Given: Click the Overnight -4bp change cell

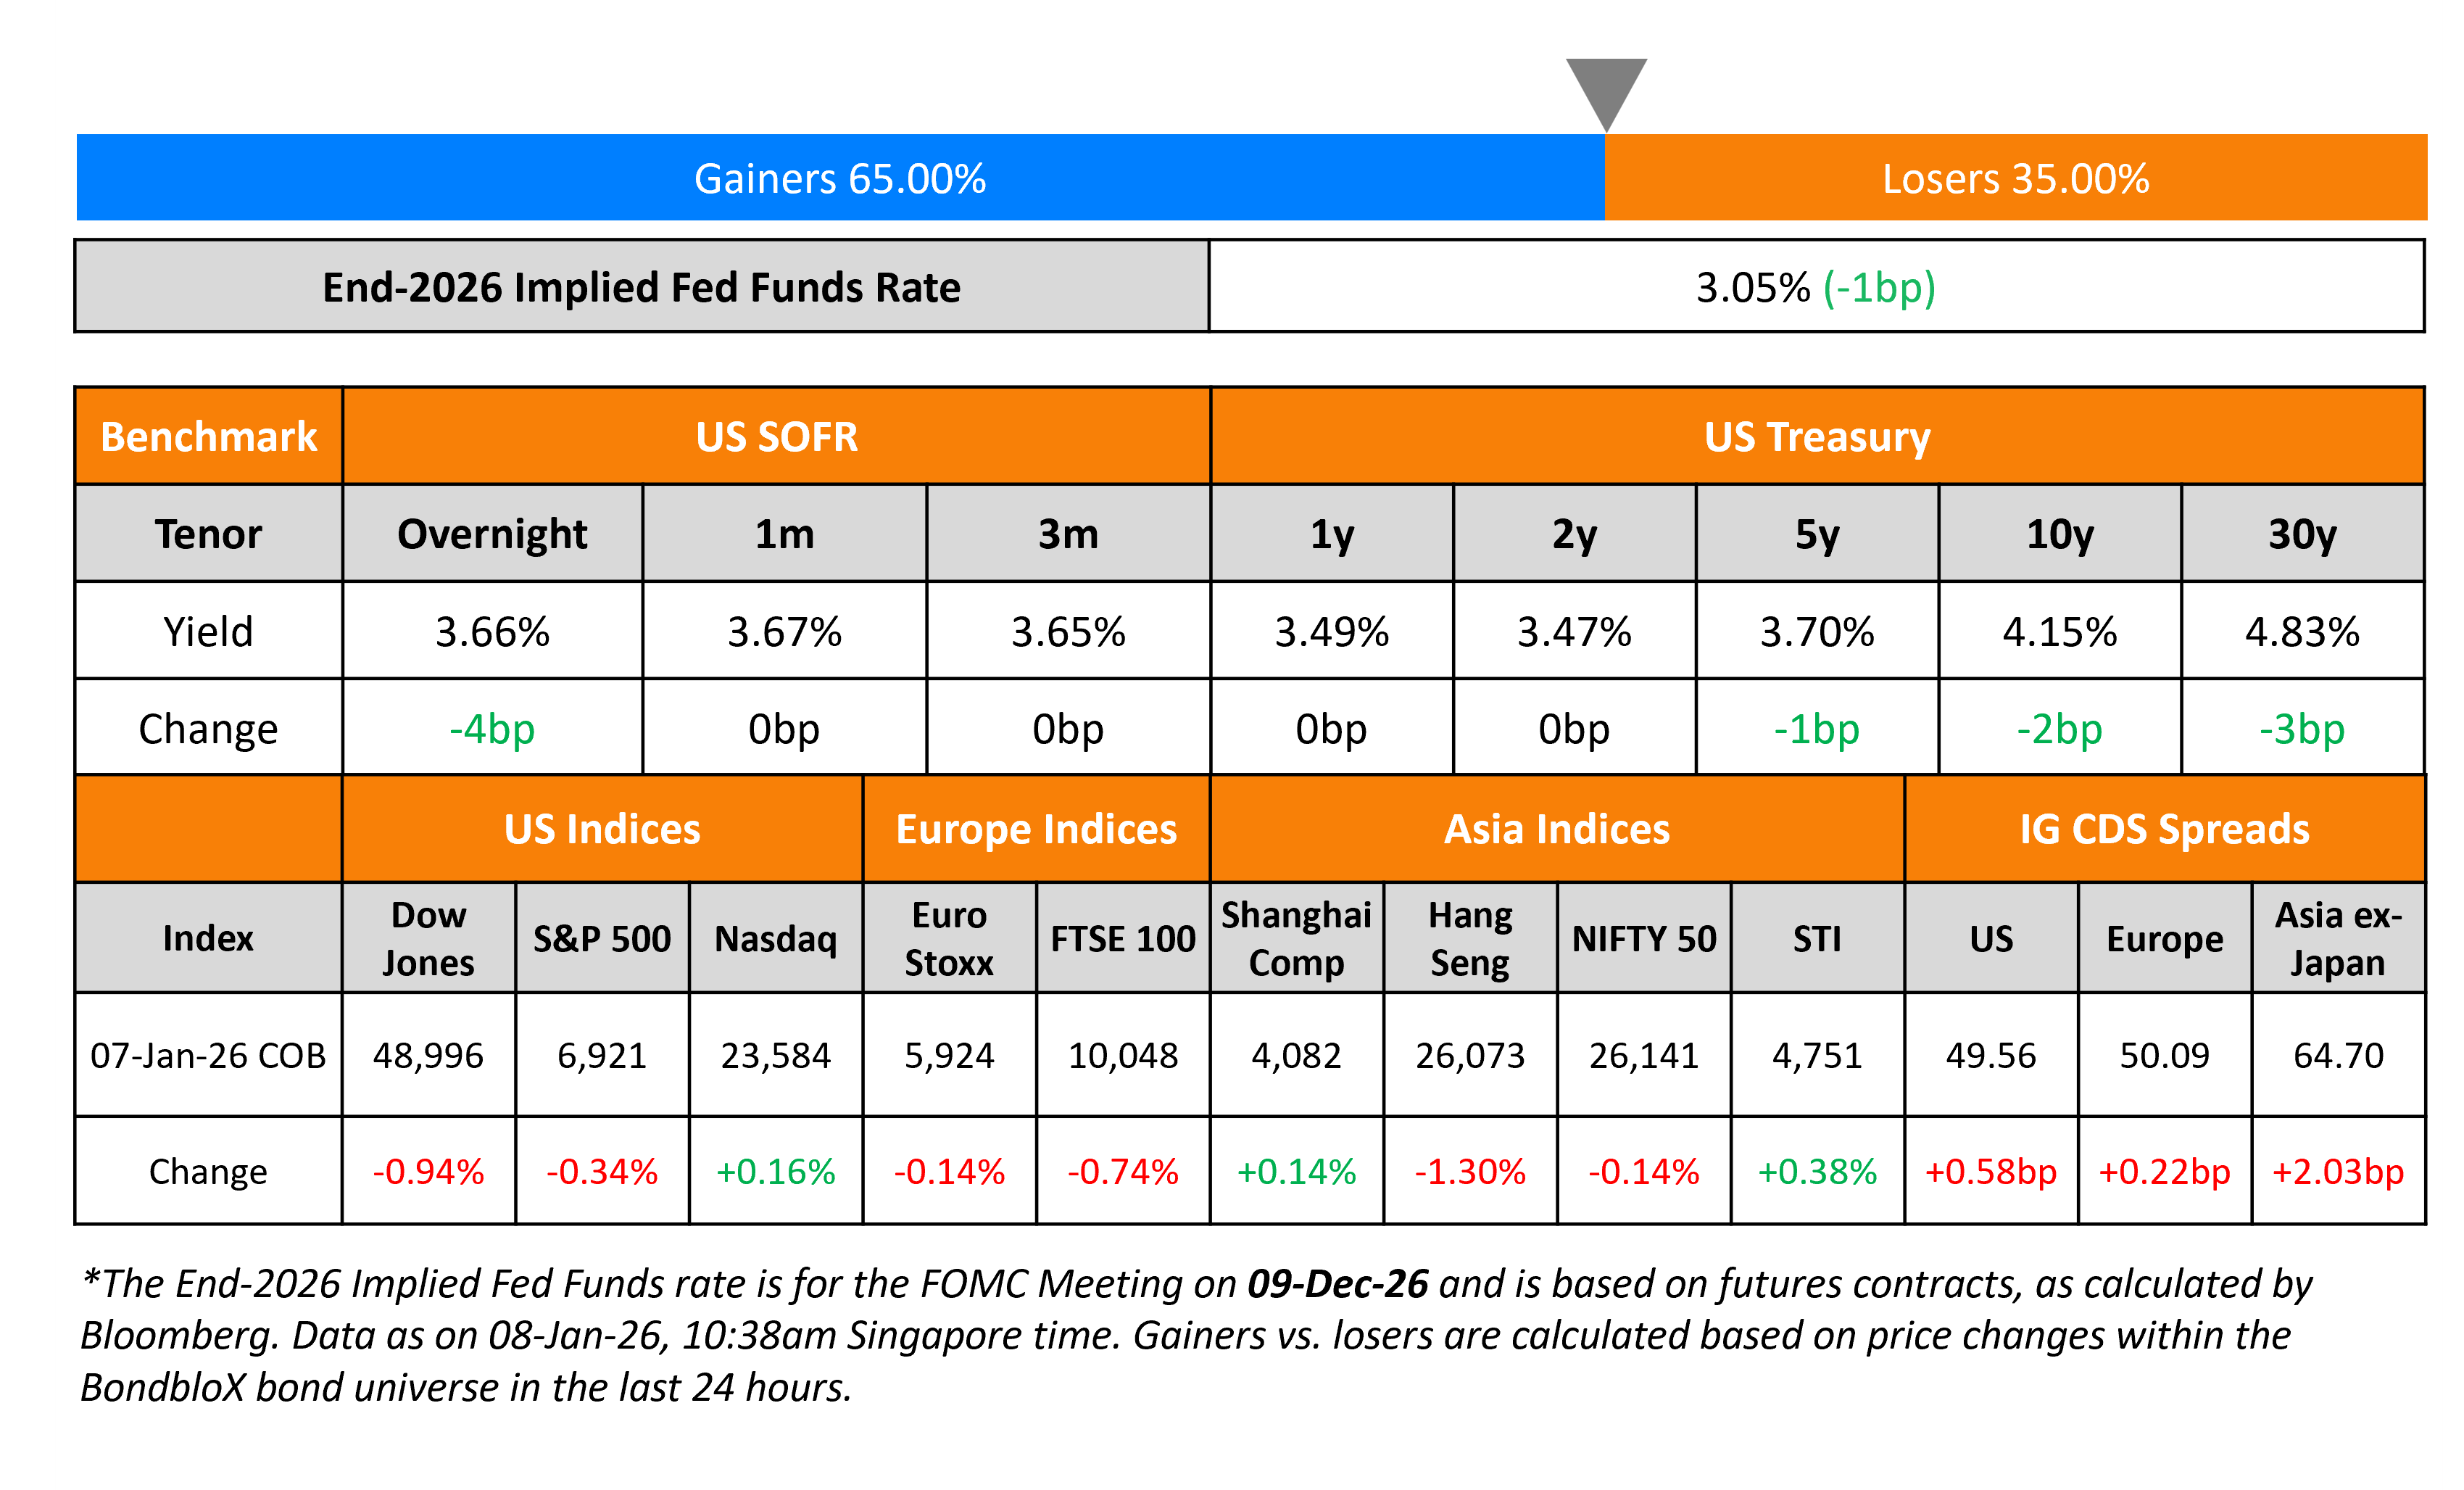Looking at the screenshot, I should (x=492, y=729).
